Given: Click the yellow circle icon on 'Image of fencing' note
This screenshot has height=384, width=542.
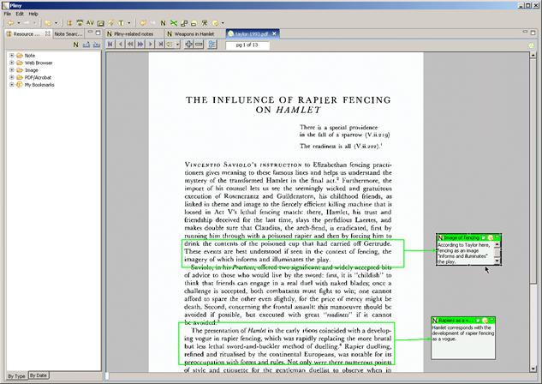Looking at the screenshot, I should pyautogui.click(x=491, y=237).
